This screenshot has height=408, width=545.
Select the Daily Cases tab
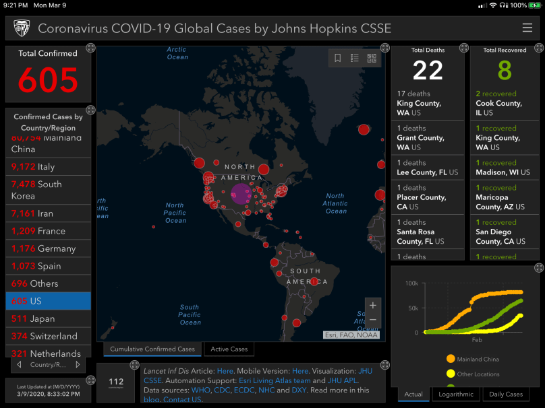point(505,395)
